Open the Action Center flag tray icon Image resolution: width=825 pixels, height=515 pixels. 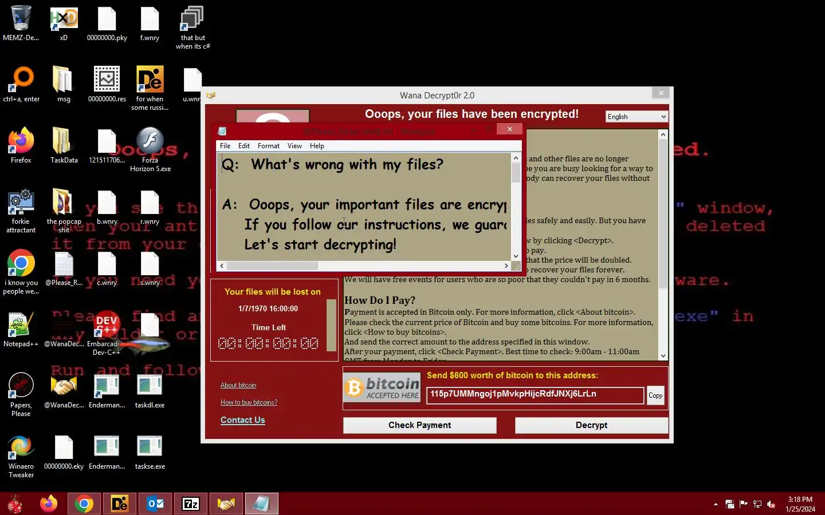coord(744,504)
